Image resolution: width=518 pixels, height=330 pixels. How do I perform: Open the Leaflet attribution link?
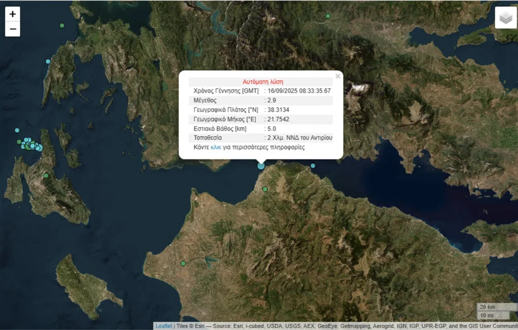(164, 326)
